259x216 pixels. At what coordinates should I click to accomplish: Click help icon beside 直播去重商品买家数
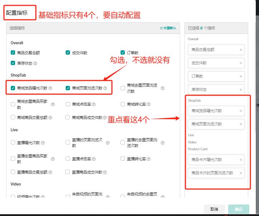[53, 159]
